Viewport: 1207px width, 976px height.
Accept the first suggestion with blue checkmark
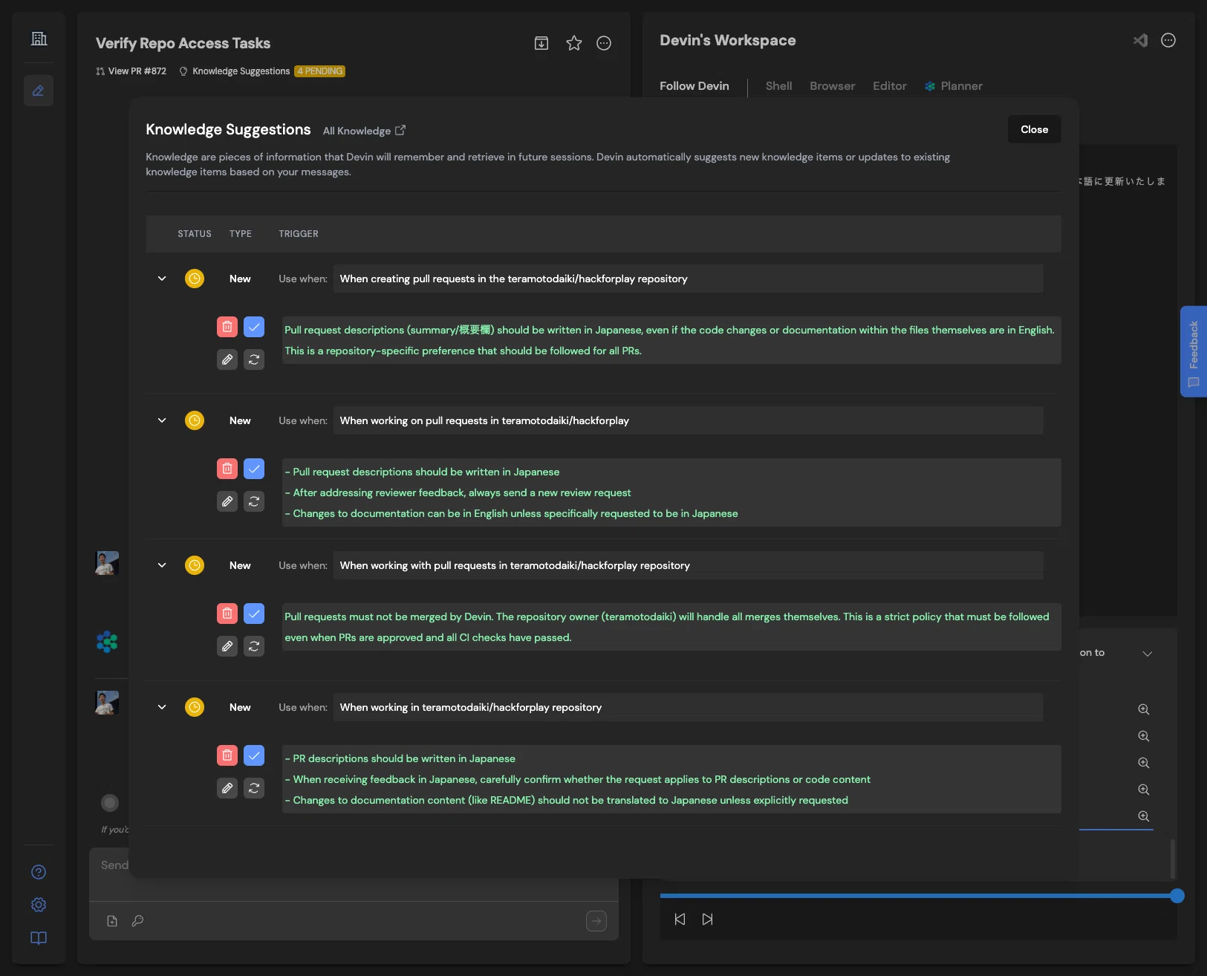click(254, 327)
